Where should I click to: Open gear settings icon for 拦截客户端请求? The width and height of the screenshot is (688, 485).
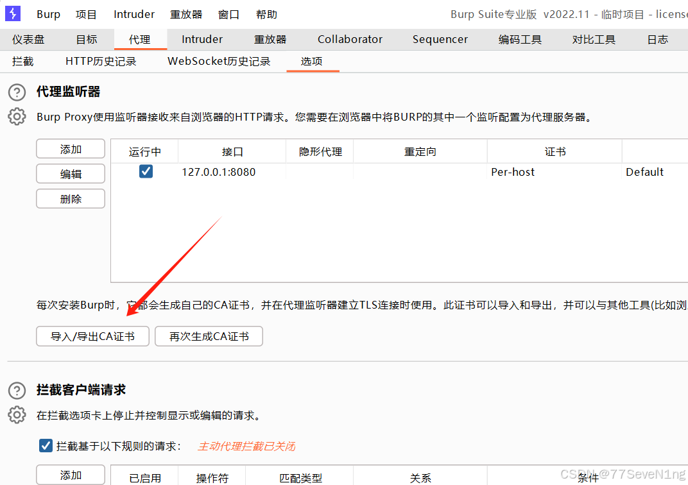click(x=17, y=415)
